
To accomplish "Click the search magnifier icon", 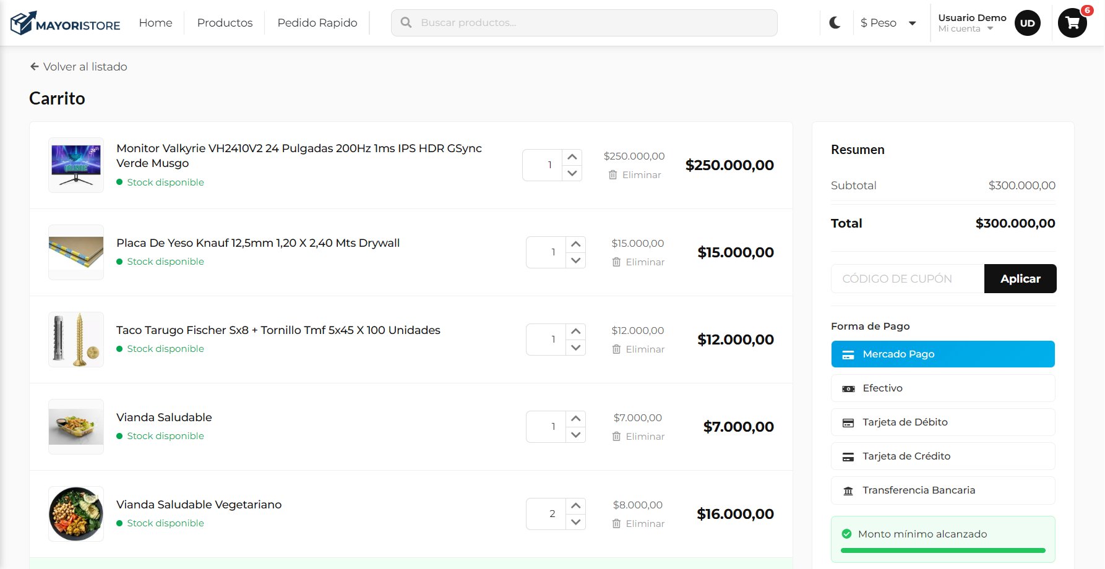I will click(x=406, y=22).
